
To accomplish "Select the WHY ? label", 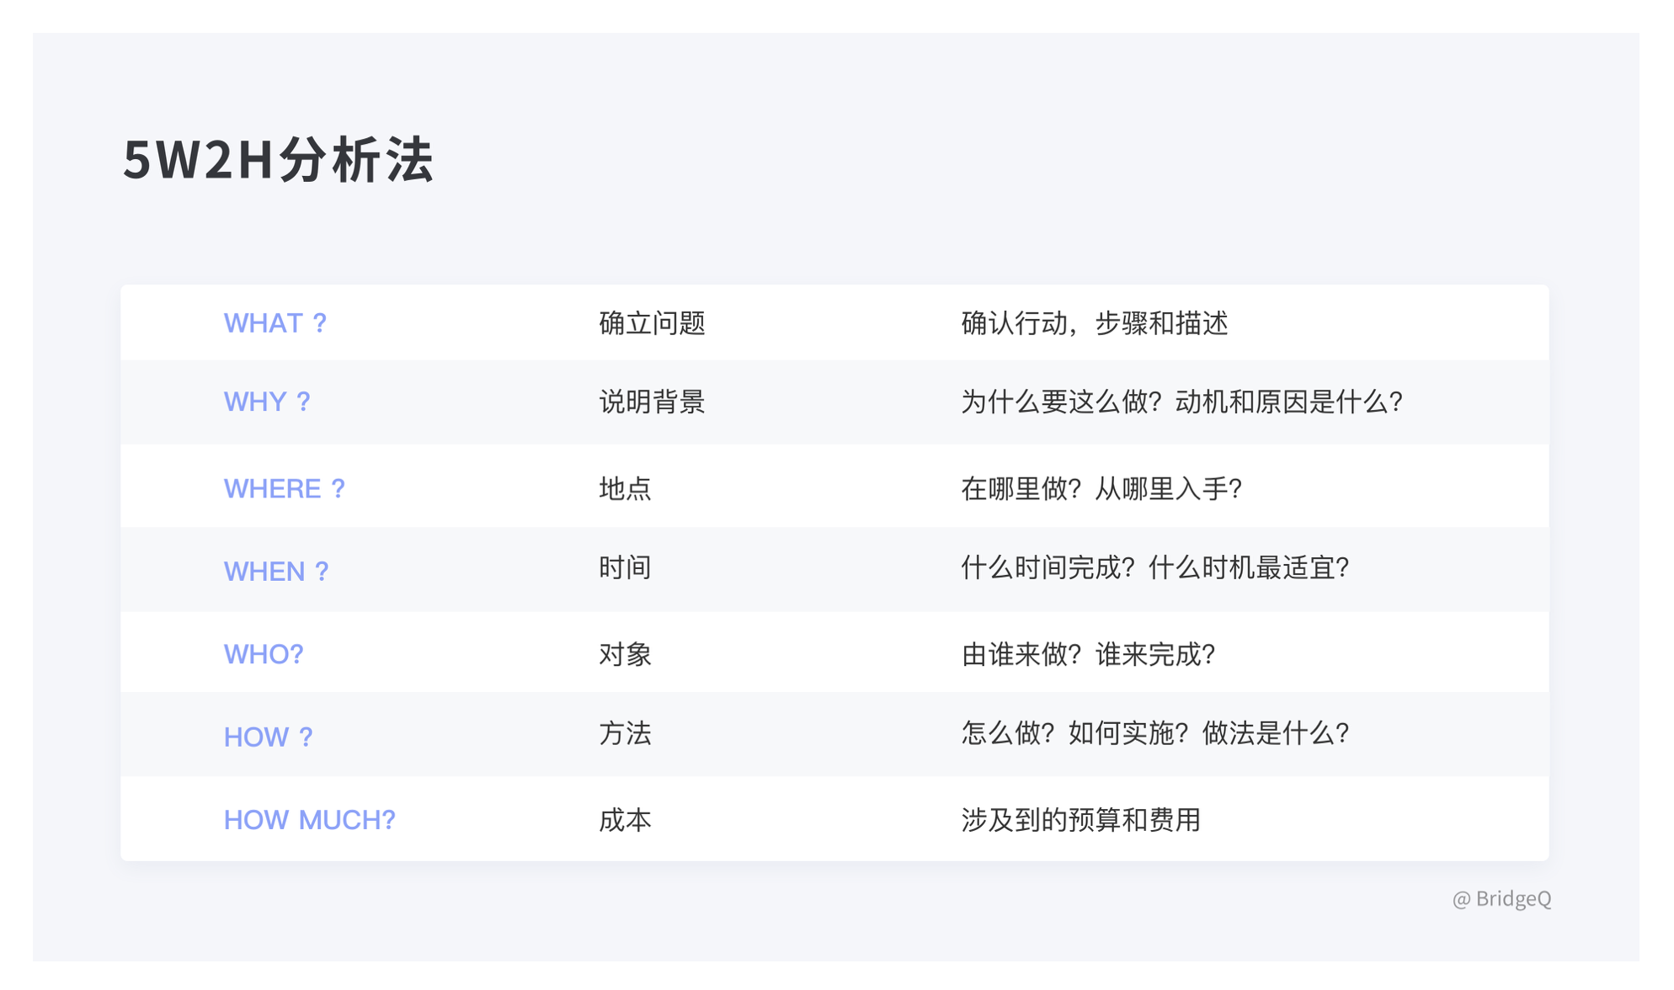I will pyautogui.click(x=267, y=402).
